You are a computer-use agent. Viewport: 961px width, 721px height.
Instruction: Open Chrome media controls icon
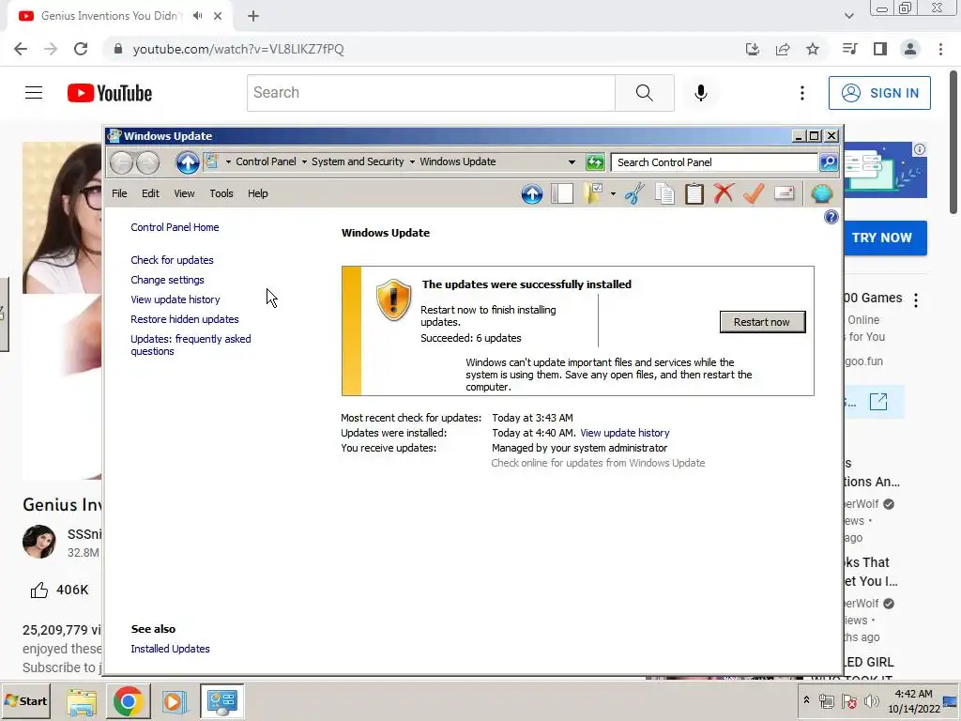[x=849, y=49]
